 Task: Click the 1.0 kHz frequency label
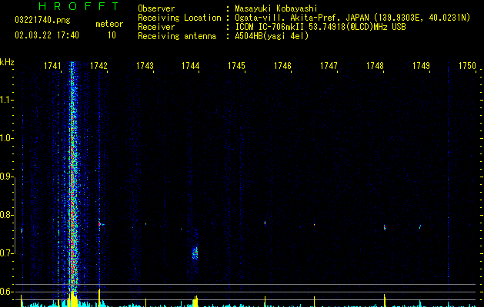[6, 138]
